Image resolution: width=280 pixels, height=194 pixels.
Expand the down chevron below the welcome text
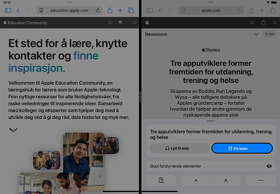13,130
